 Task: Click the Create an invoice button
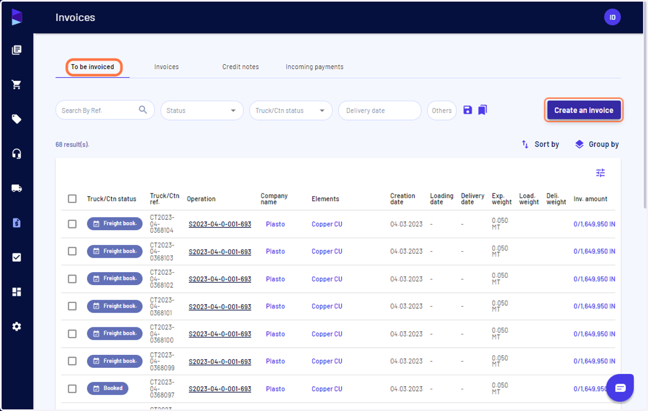584,110
